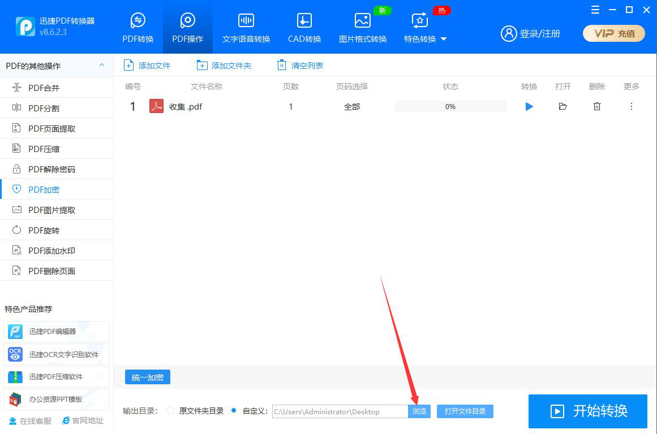Click the VIP 充值 button
657x434 pixels.
pos(614,33)
